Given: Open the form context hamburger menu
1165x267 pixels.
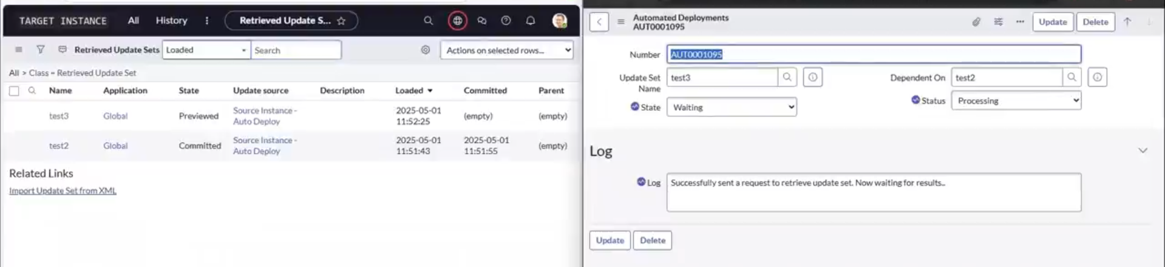Looking at the screenshot, I should point(620,22).
